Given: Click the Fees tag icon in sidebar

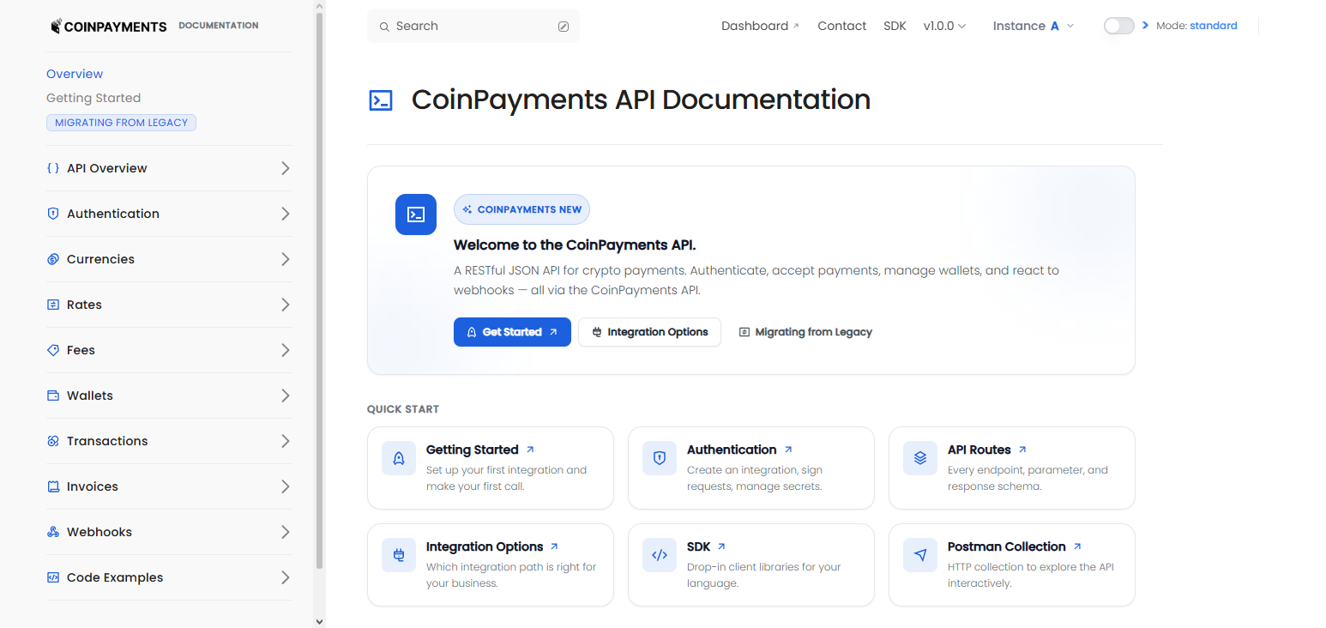Looking at the screenshot, I should pyautogui.click(x=53, y=350).
